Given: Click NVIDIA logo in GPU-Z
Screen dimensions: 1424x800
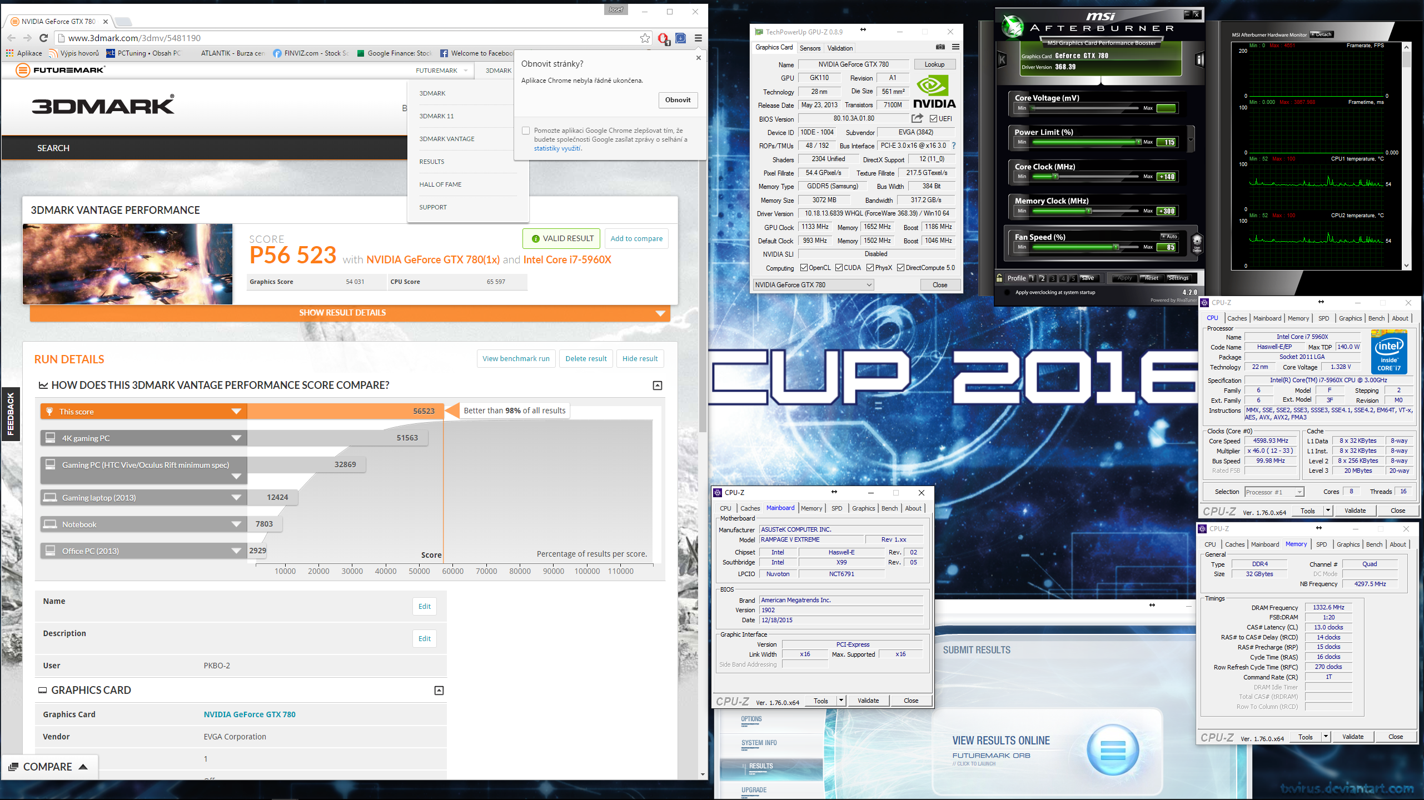Looking at the screenshot, I should pyautogui.click(x=934, y=92).
